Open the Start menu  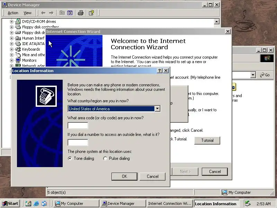(x=10, y=203)
